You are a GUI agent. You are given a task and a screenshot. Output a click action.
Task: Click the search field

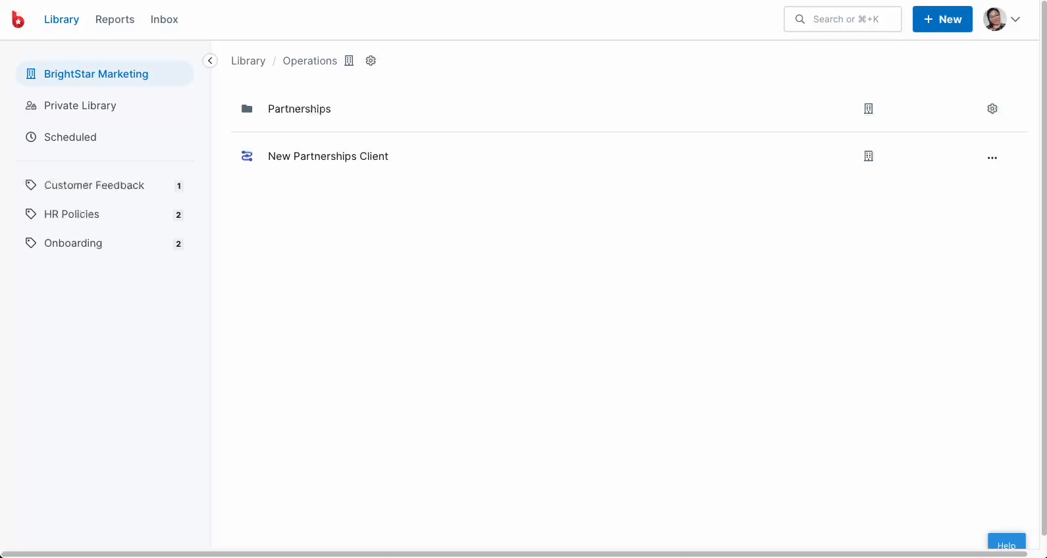[843, 19]
